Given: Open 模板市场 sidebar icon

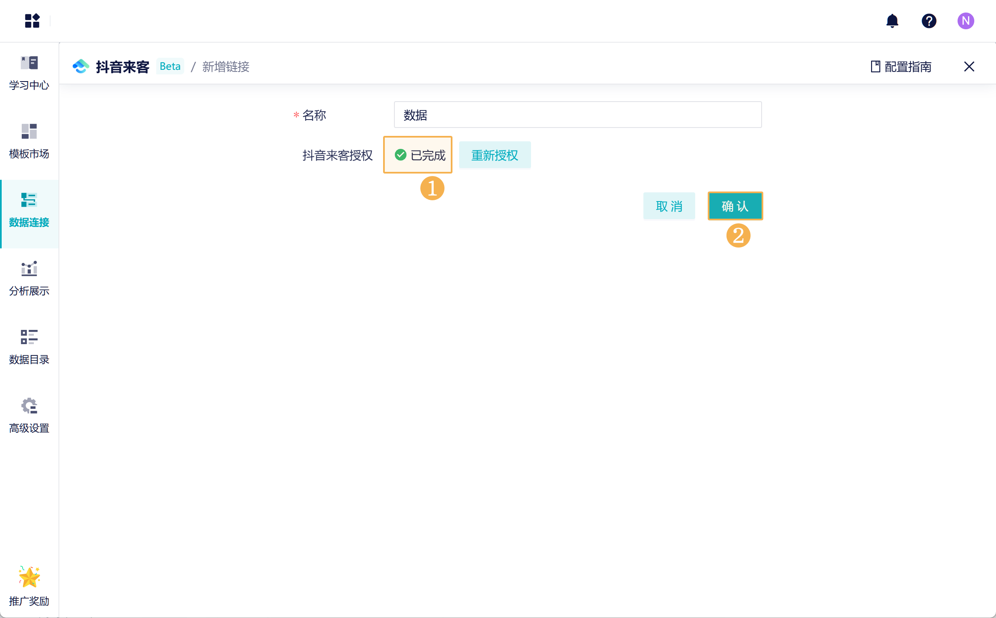Looking at the screenshot, I should pyautogui.click(x=29, y=131).
